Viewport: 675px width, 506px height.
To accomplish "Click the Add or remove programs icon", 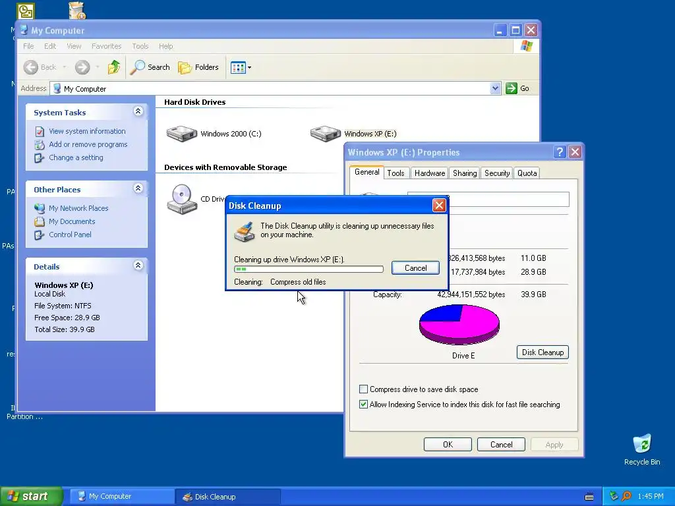I will coord(39,144).
